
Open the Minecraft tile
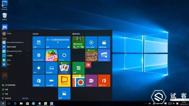[91, 55]
